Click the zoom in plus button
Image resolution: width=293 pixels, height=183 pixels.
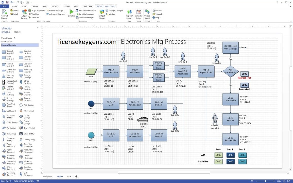pos(274,181)
